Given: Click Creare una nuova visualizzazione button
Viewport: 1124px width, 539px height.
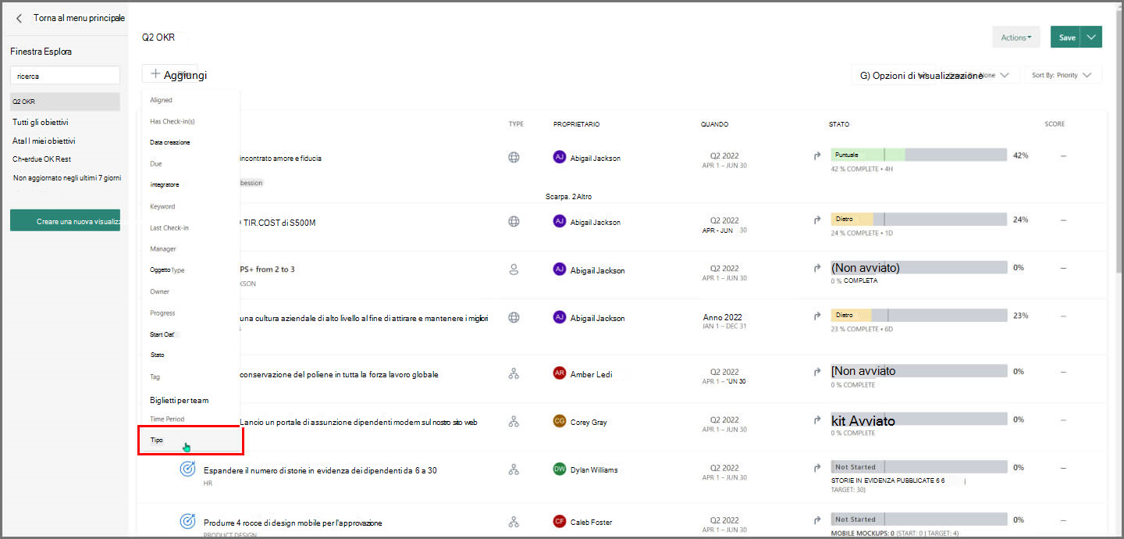Looking at the screenshot, I should coord(65,221).
